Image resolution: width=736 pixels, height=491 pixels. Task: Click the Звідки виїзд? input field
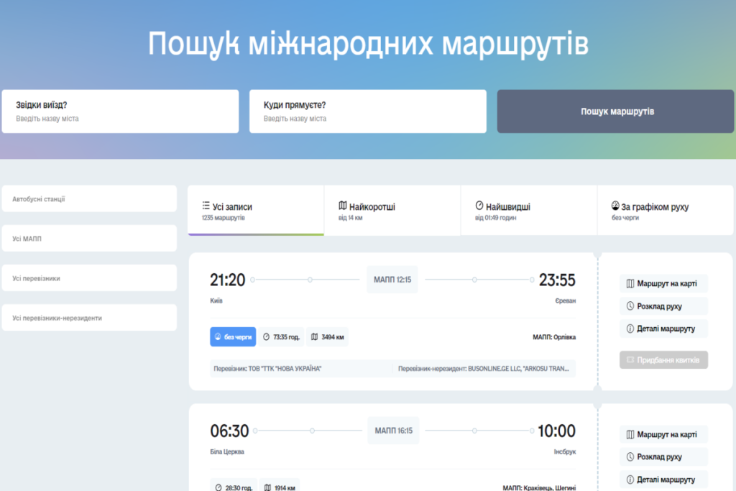[x=120, y=111]
